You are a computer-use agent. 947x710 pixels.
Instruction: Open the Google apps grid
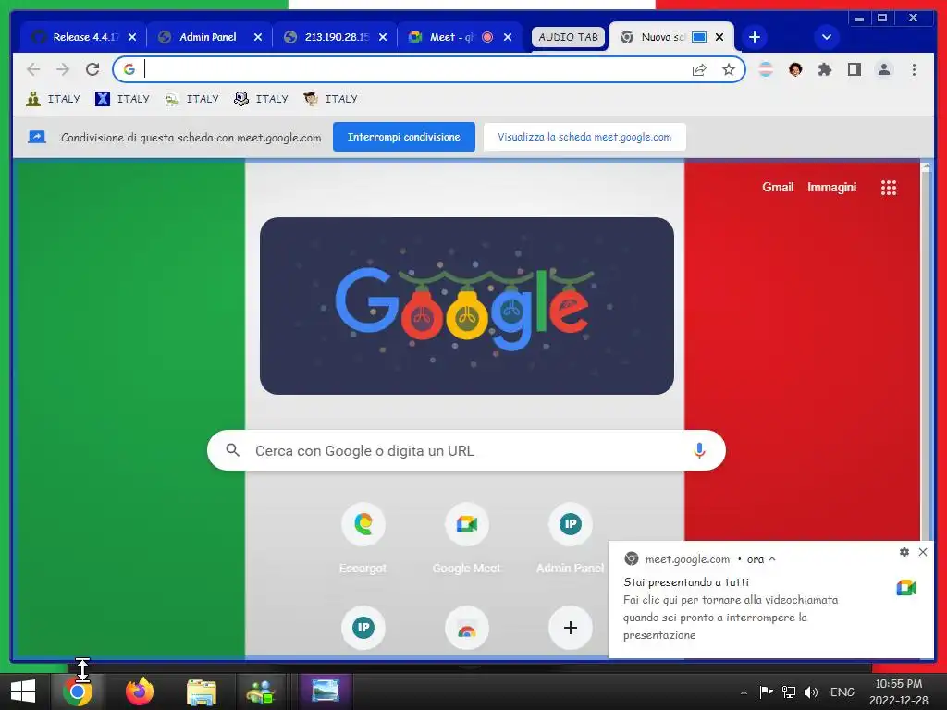889,188
